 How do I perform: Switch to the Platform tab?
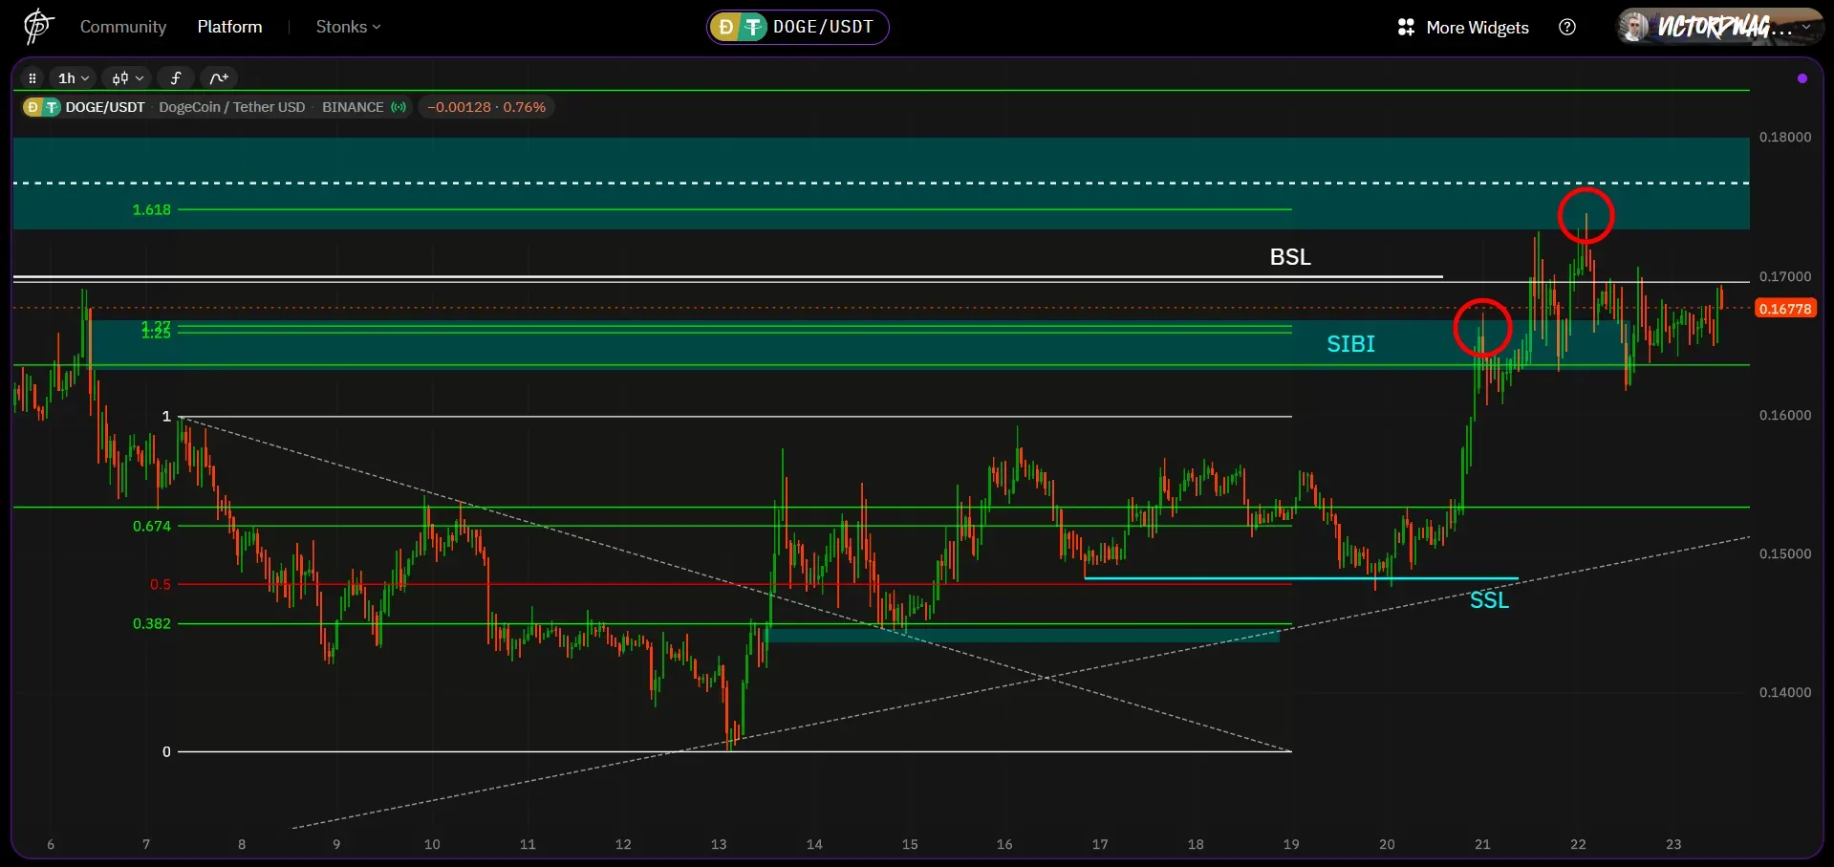(229, 27)
